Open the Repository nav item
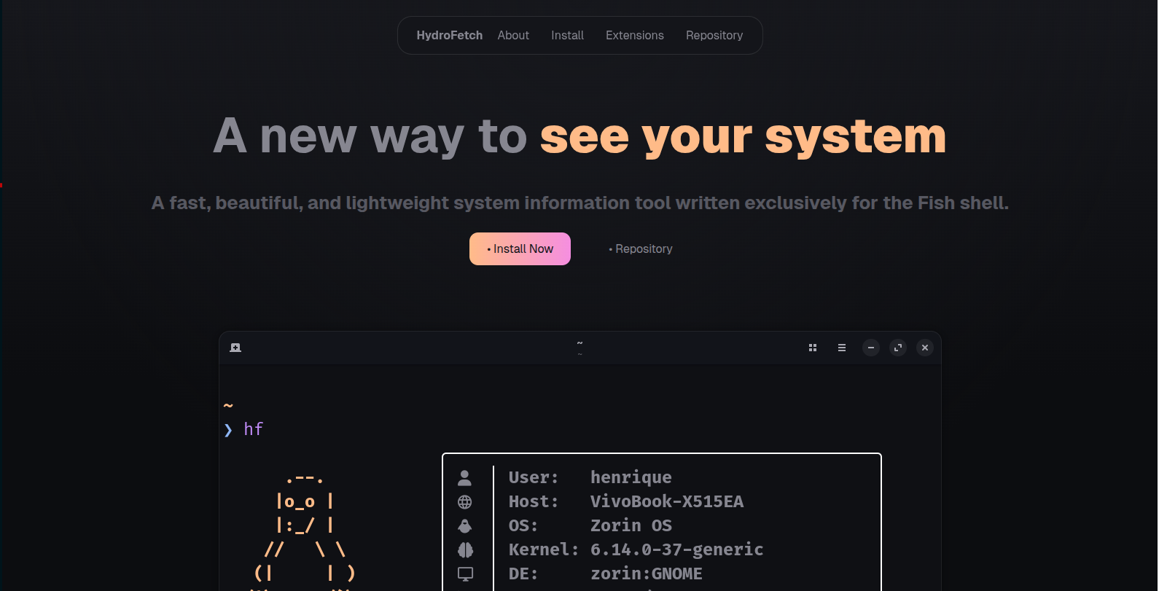This screenshot has height=591, width=1159. [x=714, y=35]
